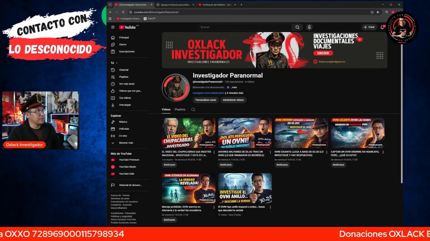Open the notifications bell
Viewport: 430px width, 241px height.
pos(382,27)
